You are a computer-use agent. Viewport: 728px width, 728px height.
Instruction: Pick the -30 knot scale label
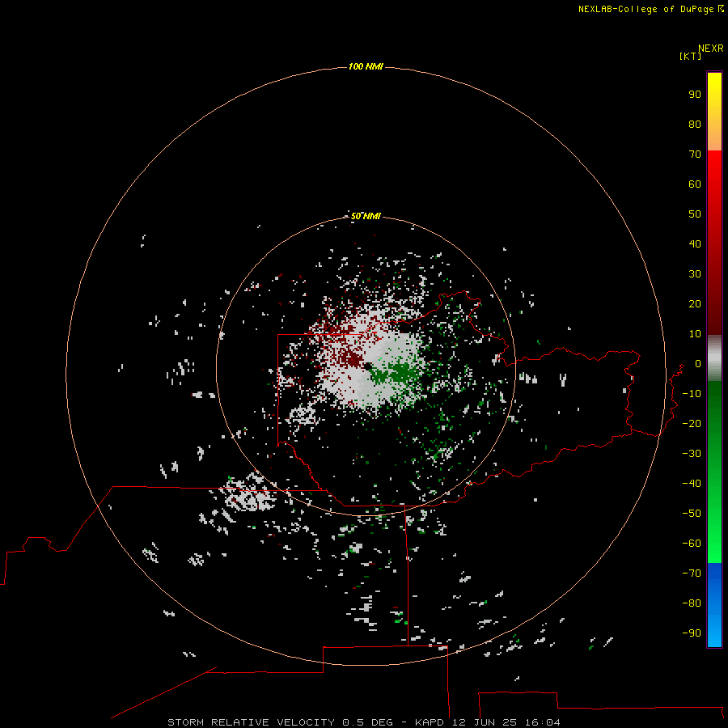pos(692,454)
